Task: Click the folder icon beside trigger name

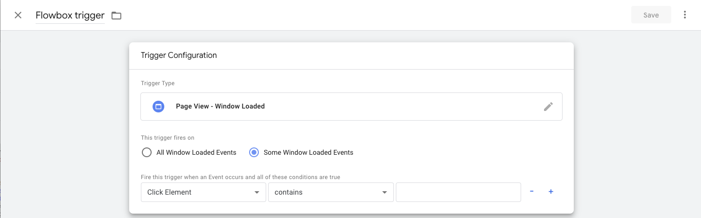Action: [x=116, y=16]
